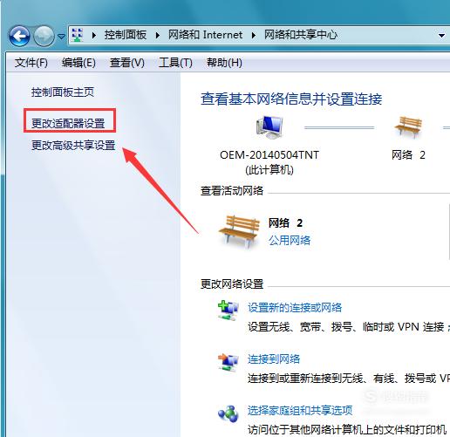Click the computer icon above OEM-20140504TNT
This screenshot has height=437, width=450.
[x=269, y=127]
